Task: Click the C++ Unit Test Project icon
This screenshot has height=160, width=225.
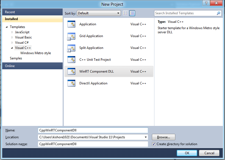Action: click(x=71, y=60)
